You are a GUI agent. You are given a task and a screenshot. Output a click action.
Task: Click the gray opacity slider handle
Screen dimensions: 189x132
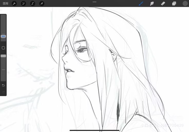3,56
